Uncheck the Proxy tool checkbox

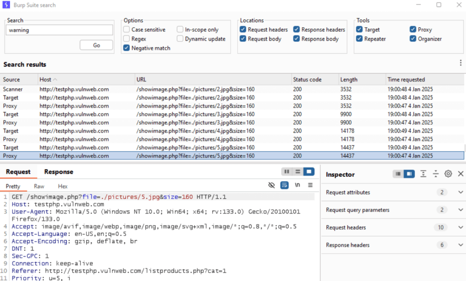413,30
